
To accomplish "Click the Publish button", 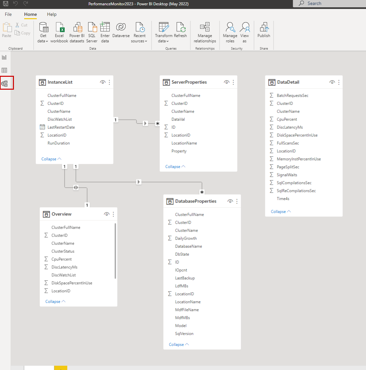I will 264,31.
